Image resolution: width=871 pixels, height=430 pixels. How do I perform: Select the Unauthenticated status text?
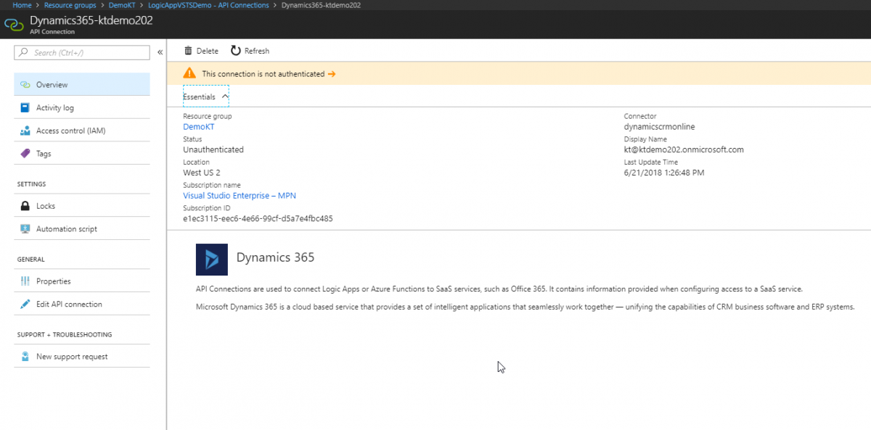click(213, 149)
